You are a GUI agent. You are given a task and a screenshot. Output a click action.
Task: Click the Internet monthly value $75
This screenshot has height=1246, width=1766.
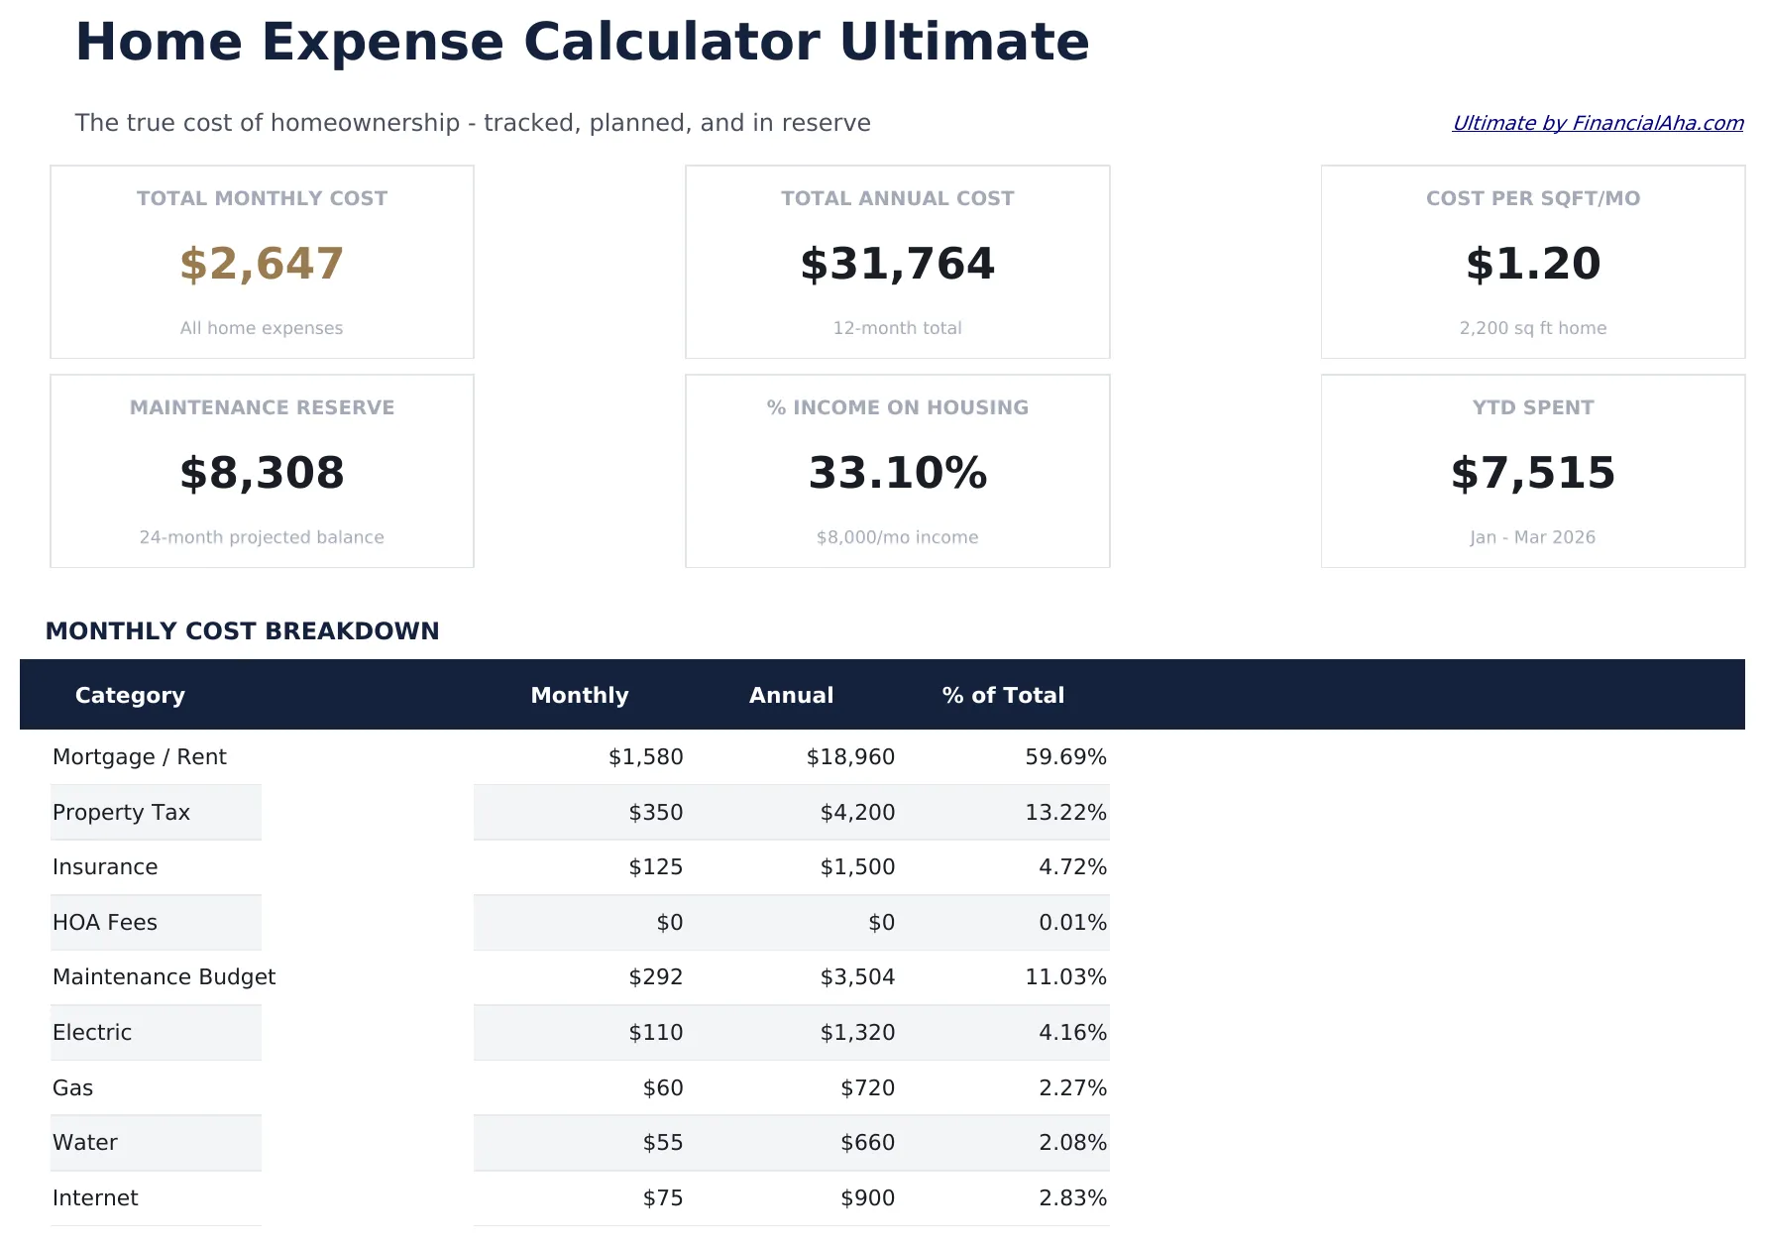point(662,1197)
